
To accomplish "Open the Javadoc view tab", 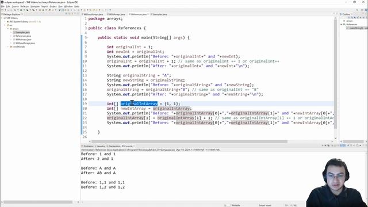I will pos(101,146).
